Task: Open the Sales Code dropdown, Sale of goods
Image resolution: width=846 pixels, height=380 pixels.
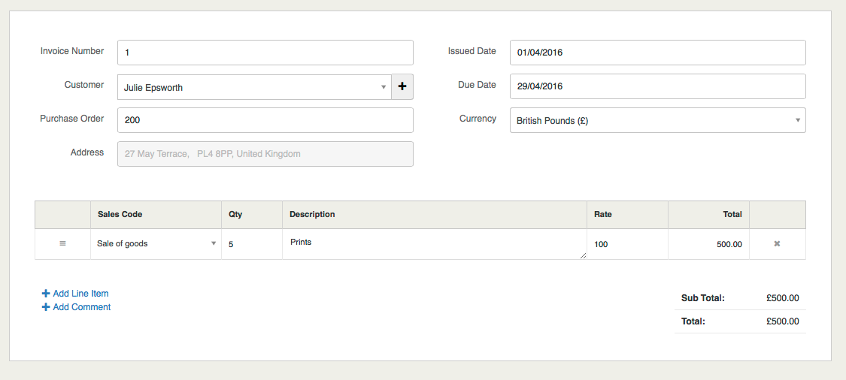Action: coord(156,244)
